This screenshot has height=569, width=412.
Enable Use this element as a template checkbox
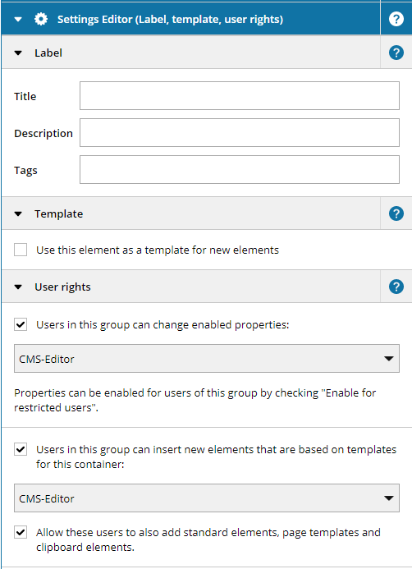pos(21,250)
